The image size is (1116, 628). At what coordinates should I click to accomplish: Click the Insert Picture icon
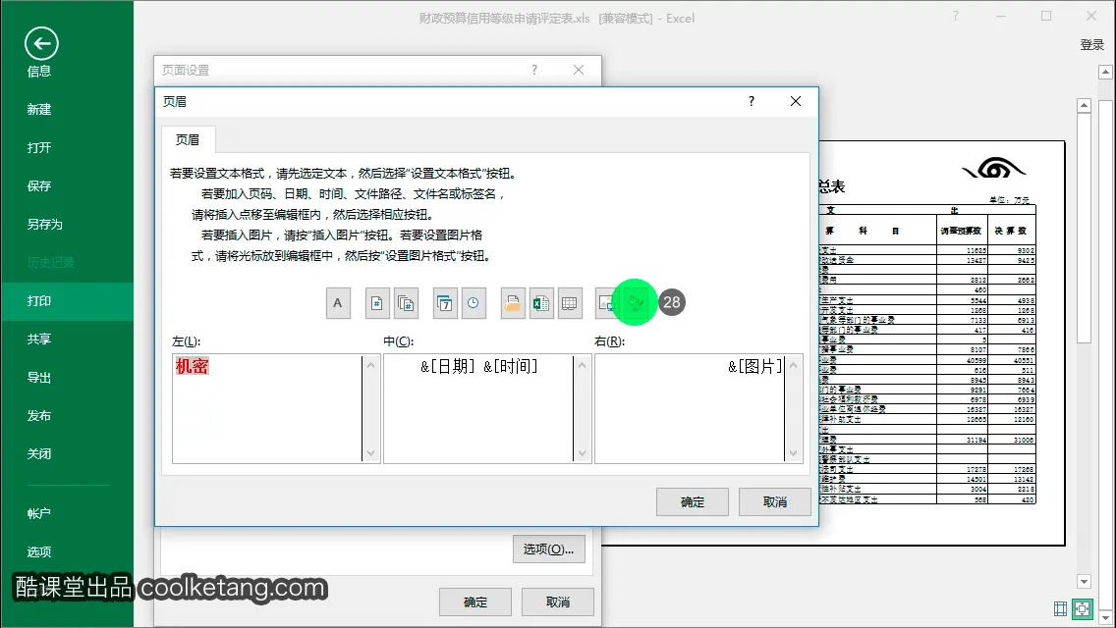(x=606, y=303)
